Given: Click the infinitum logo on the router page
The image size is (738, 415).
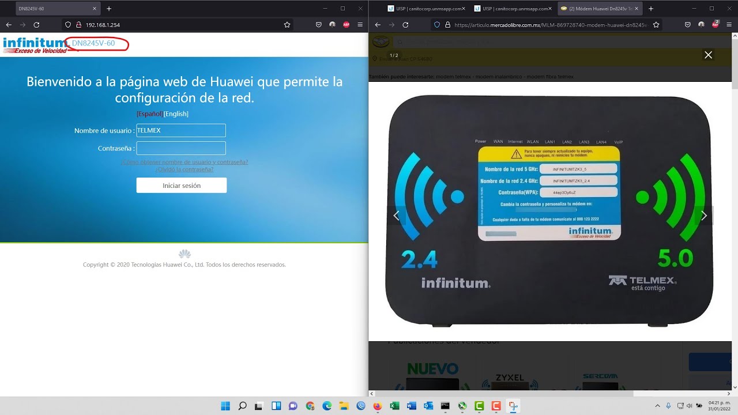Looking at the screenshot, I should point(36,45).
